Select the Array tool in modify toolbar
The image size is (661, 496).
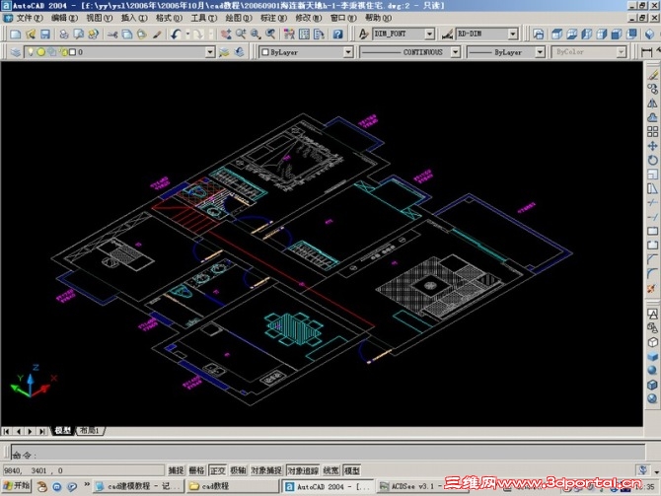click(652, 131)
